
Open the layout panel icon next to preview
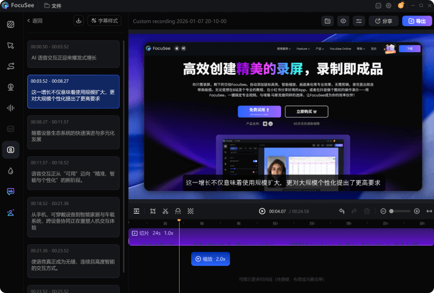327,21
